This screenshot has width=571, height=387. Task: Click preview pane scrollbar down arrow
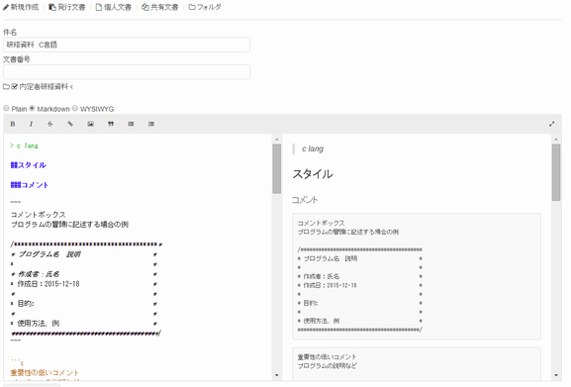coord(556,375)
